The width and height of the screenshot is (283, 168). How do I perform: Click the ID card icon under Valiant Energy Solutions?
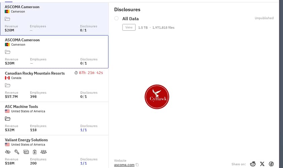pyautogui.click(x=26, y=152)
